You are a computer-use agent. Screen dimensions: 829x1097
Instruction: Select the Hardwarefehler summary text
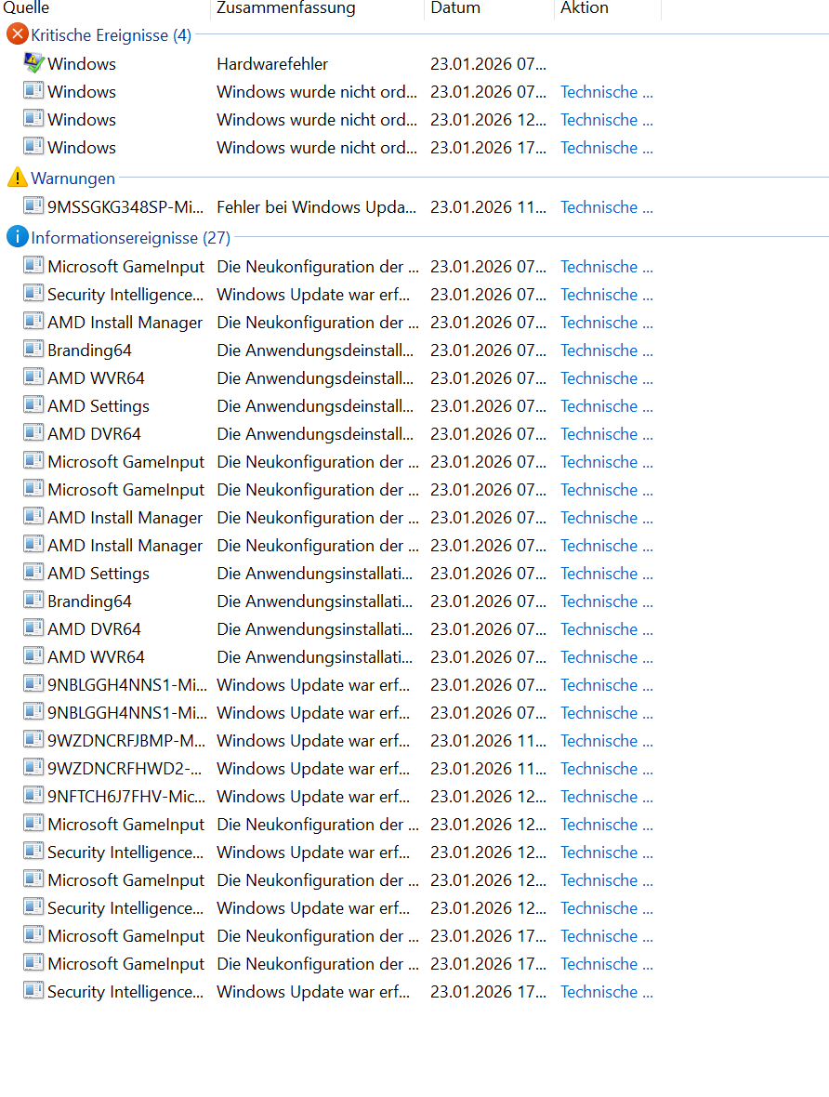[272, 63]
